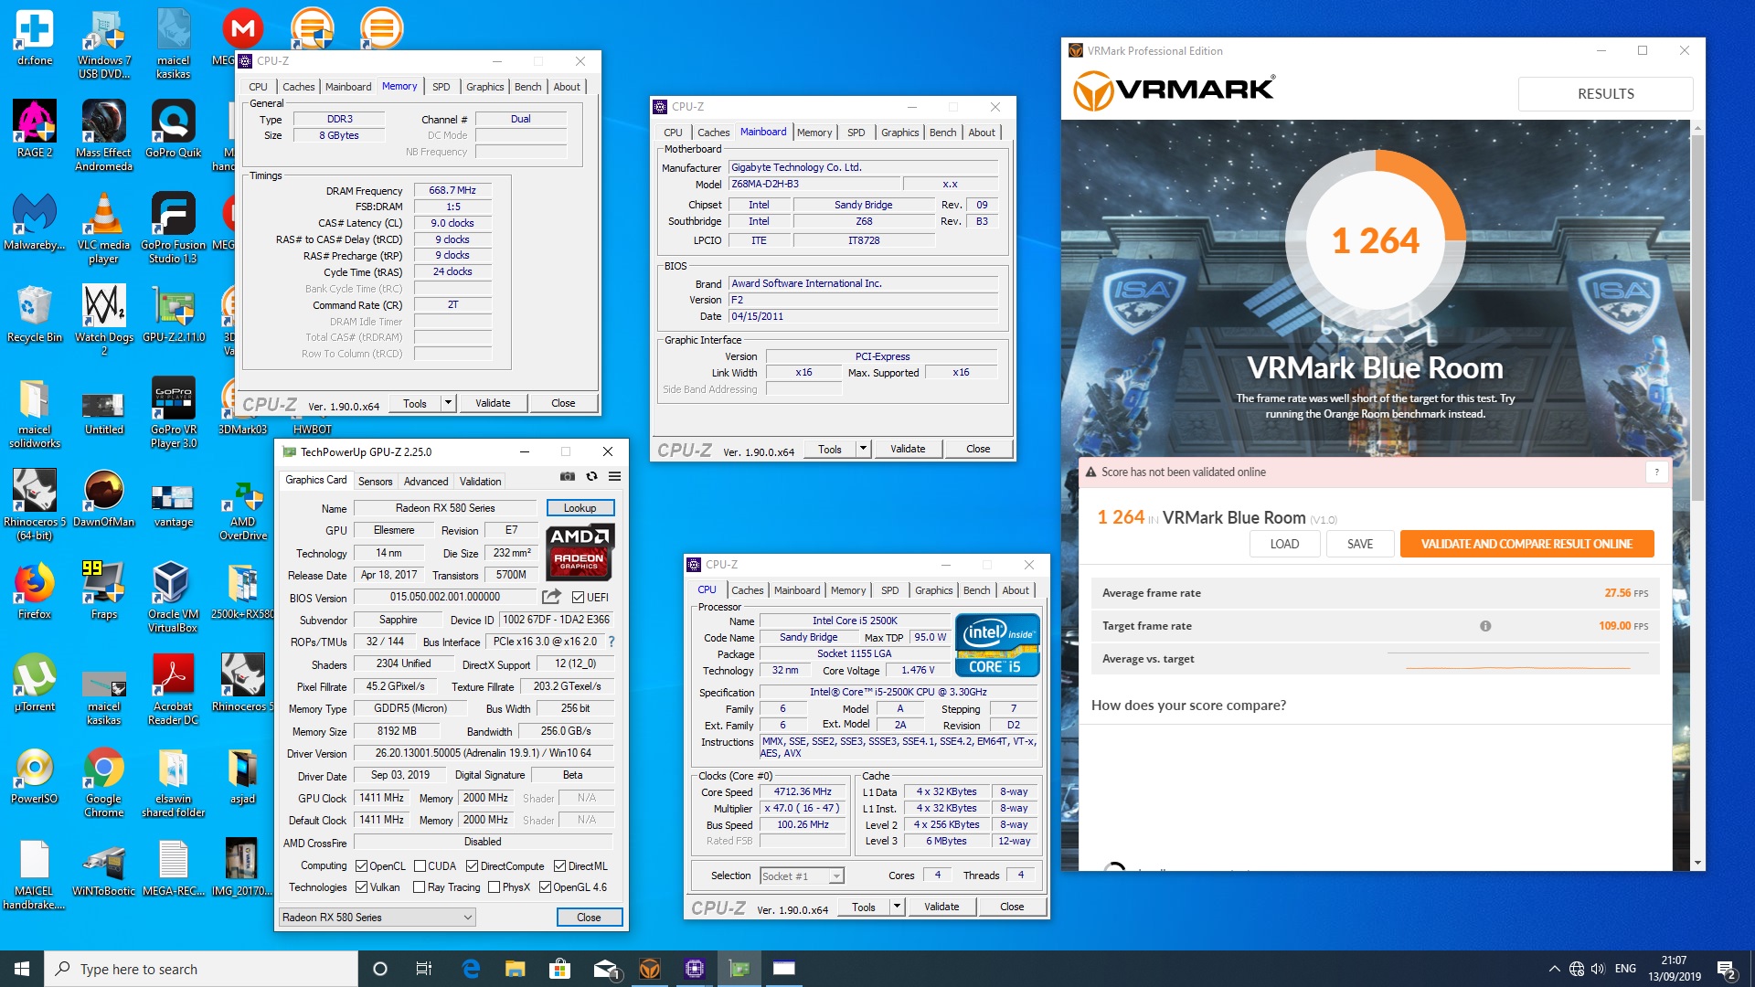Open the Recycle Bin desktop icon
This screenshot has height=987, width=1755.
(35, 313)
